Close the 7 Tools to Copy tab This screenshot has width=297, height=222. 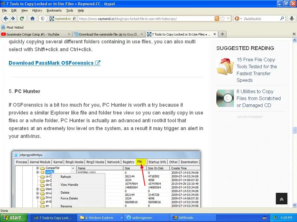[214, 34]
